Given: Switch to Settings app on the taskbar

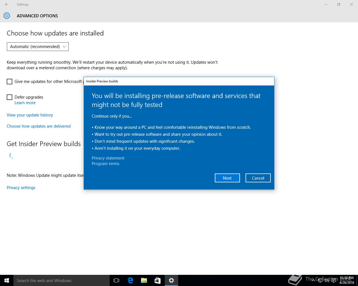Looking at the screenshot, I should tap(171, 280).
